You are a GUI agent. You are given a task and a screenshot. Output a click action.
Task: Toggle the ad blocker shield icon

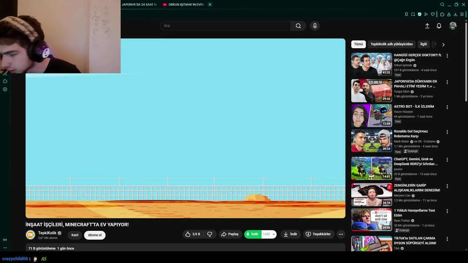pyautogui.click(x=419, y=14)
